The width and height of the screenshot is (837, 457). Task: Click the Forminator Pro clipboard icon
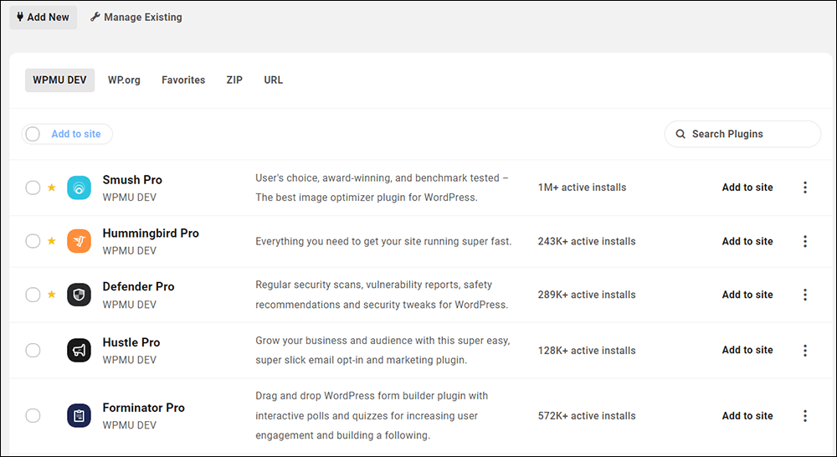(x=79, y=416)
